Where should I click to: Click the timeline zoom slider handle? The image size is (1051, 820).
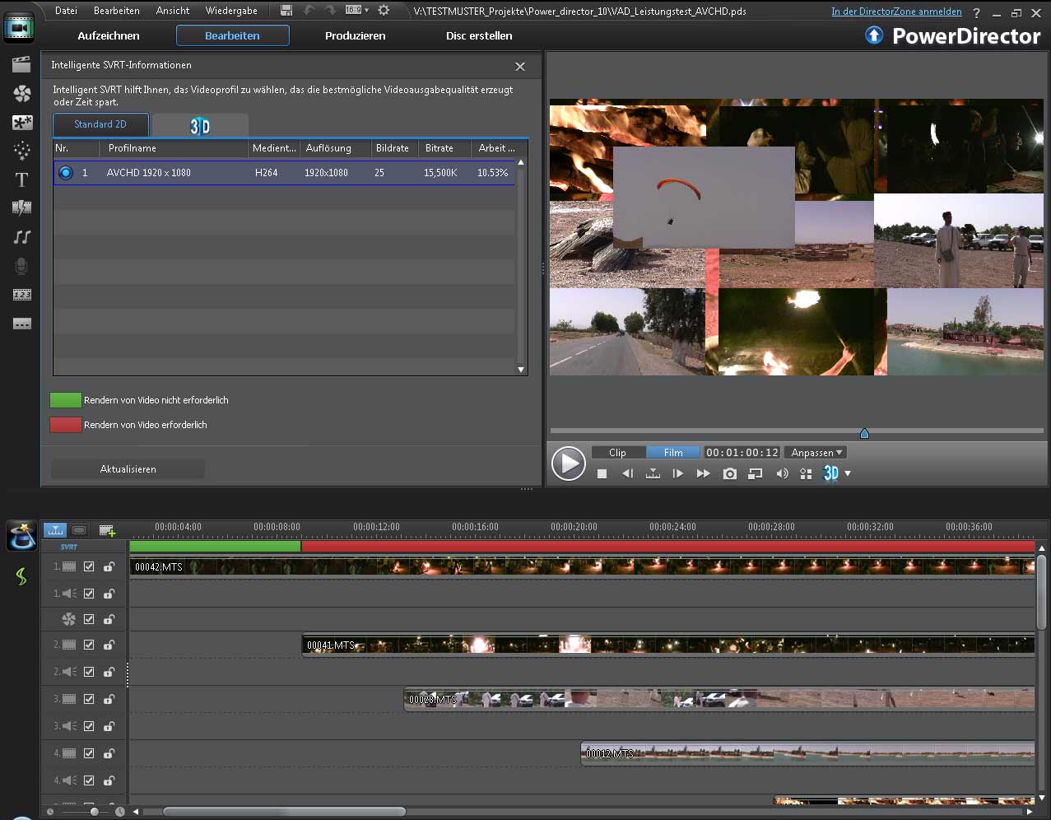click(x=95, y=811)
